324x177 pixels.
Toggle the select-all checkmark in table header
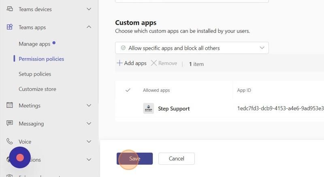point(128,90)
